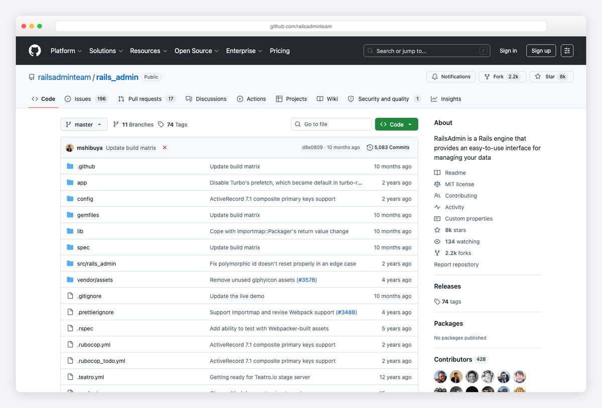602x408 pixels.
Task: Open pull request #3488 link
Action: point(346,312)
